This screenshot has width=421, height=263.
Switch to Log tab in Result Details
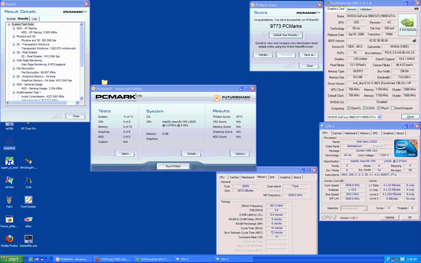[34, 19]
